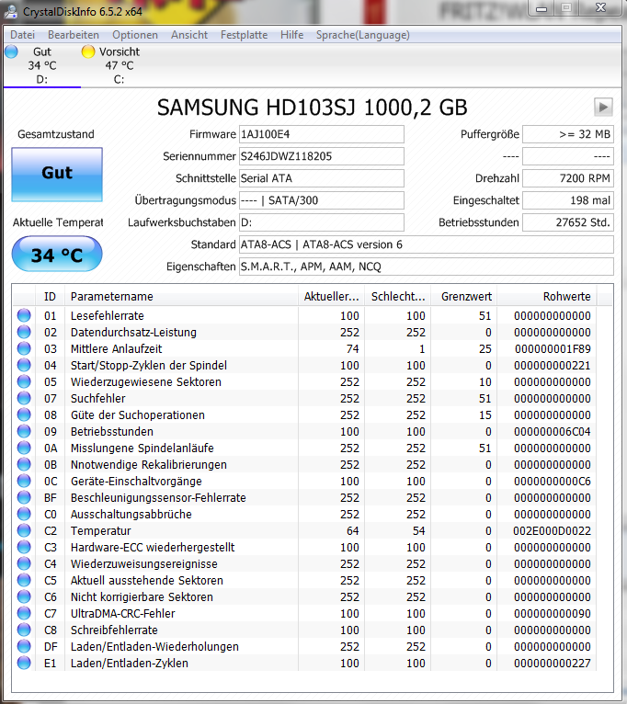Click status icon of Lesefehlerrate row

click(x=24, y=315)
